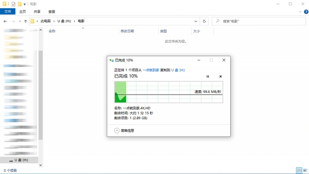Open source link 一点就到家 in copy dialog
The image size is (309, 174).
[151, 70]
